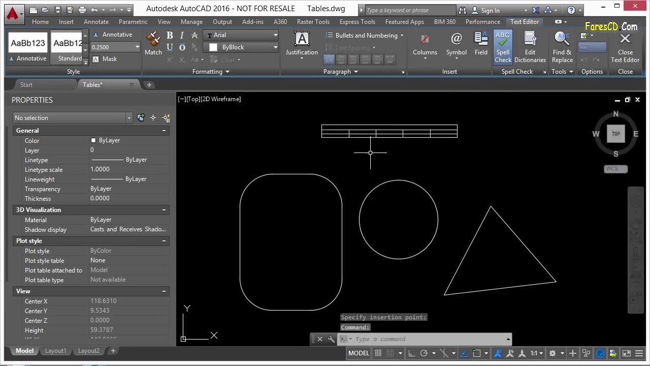Toggle Italic text formatting

click(x=182, y=35)
